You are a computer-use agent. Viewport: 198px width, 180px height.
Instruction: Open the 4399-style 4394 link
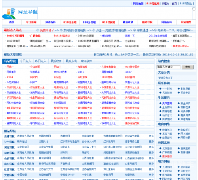(10, 77)
